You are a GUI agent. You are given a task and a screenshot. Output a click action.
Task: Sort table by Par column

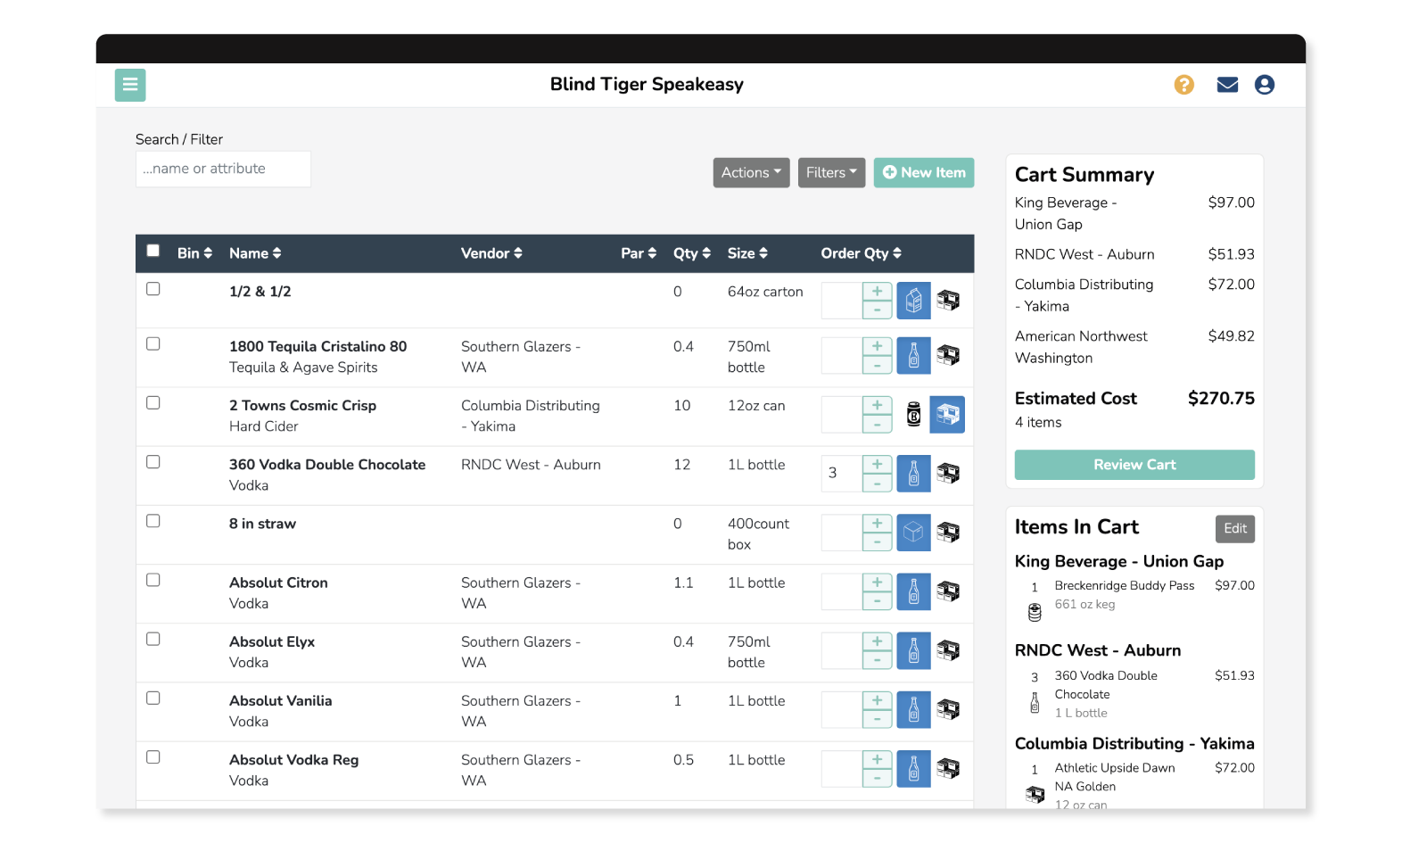[639, 253]
